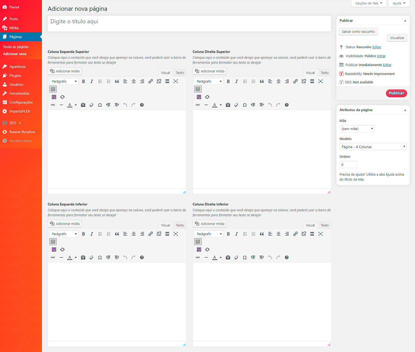Open Parágrafo format dropdown in Coluna Esquerda Superior
This screenshot has width=415, height=352.
coord(64,82)
